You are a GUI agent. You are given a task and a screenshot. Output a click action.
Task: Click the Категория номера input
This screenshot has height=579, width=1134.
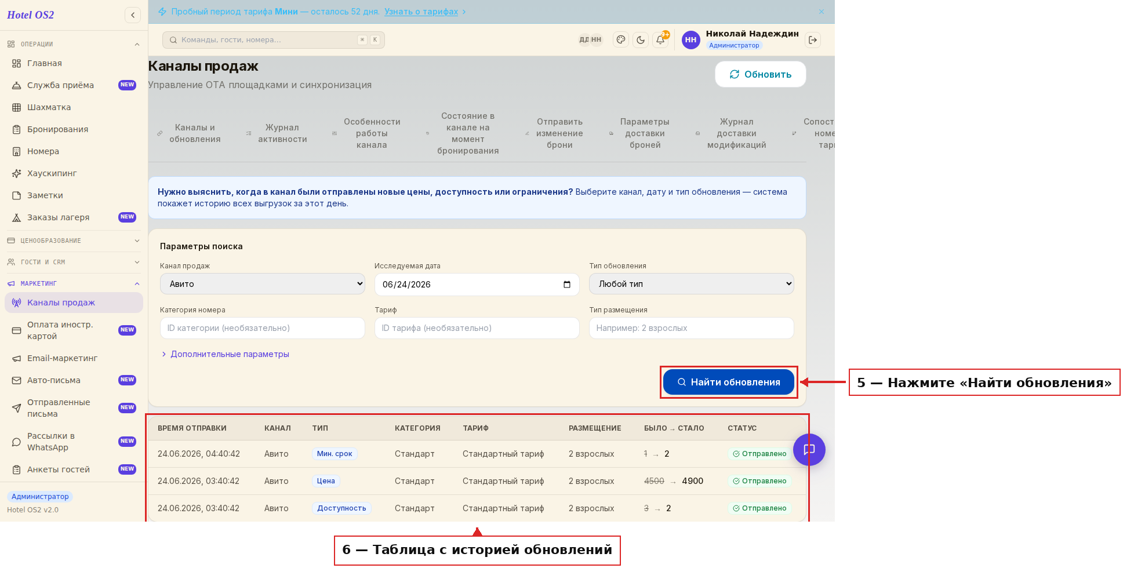(263, 328)
